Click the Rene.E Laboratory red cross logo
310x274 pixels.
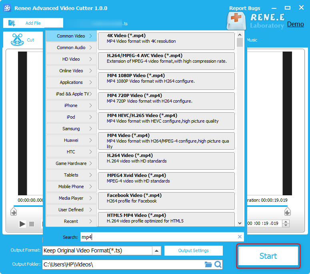pos(236,20)
